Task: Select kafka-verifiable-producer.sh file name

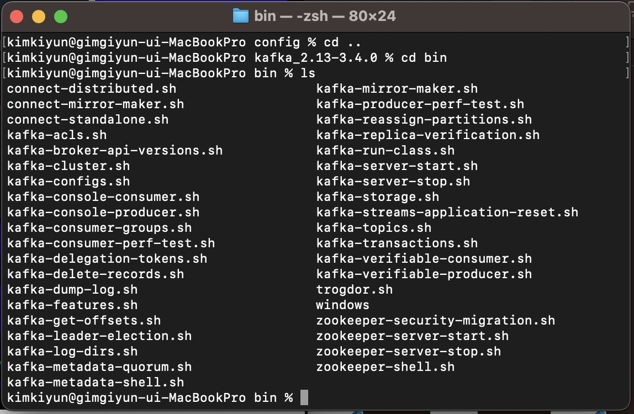Action: pos(424,274)
